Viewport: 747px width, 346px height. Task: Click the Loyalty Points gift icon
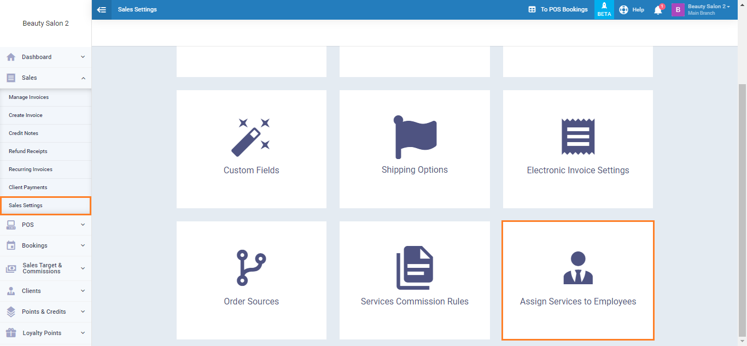11,333
